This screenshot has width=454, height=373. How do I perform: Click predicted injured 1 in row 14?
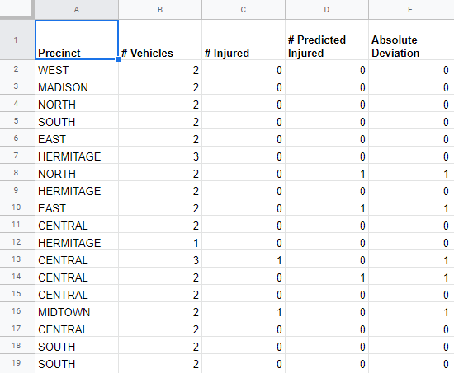327,276
